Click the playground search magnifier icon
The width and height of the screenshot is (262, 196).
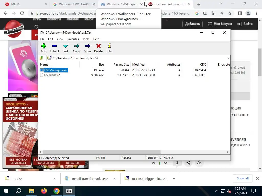click(36, 27)
